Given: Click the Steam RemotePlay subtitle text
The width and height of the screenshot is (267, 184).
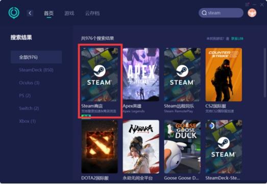Looking at the screenshot, I should pyautogui.click(x=179, y=111).
